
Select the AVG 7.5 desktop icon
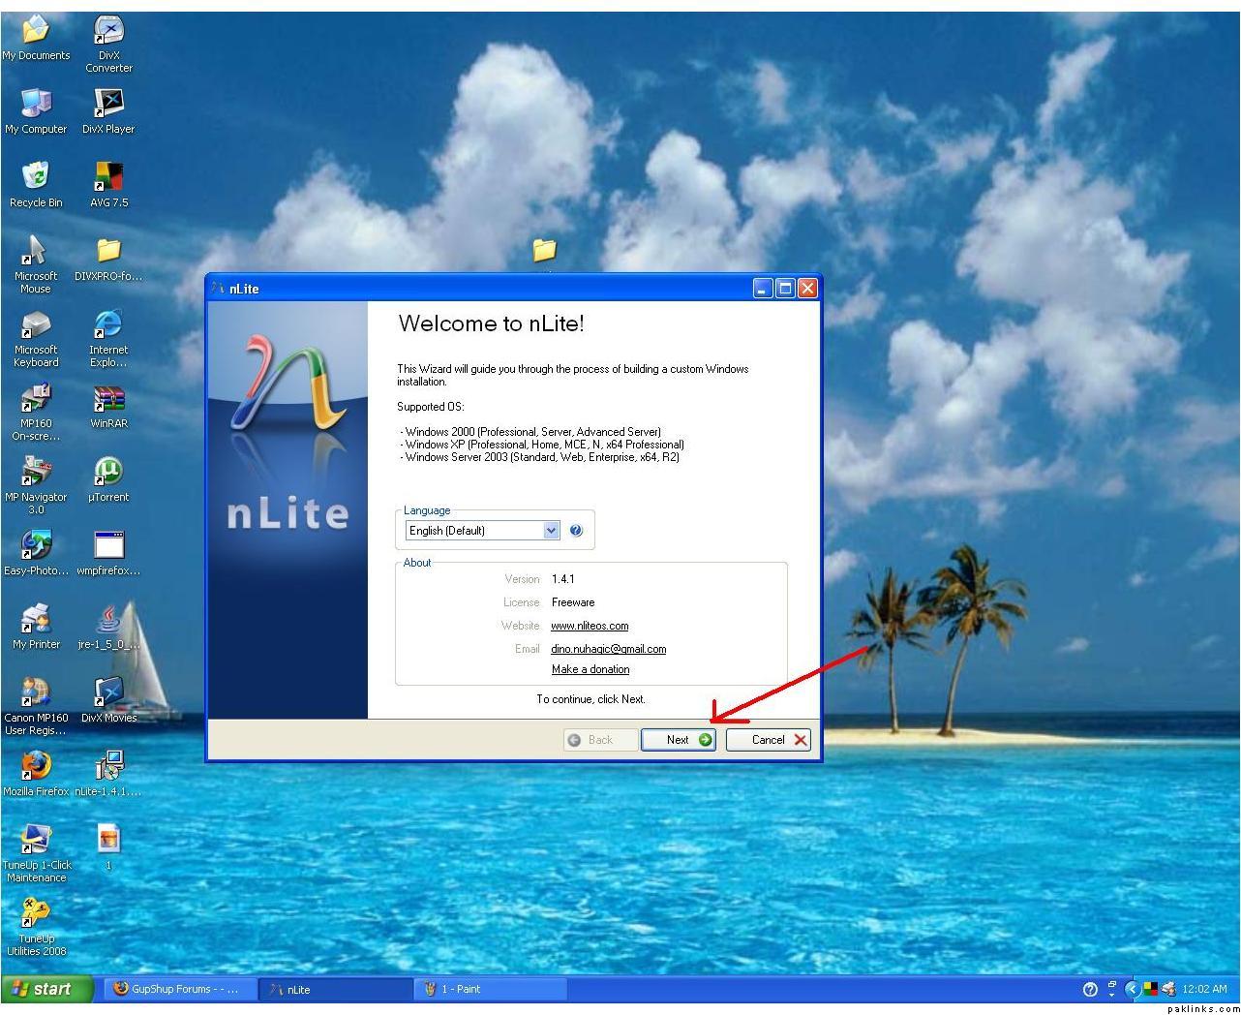tap(108, 177)
